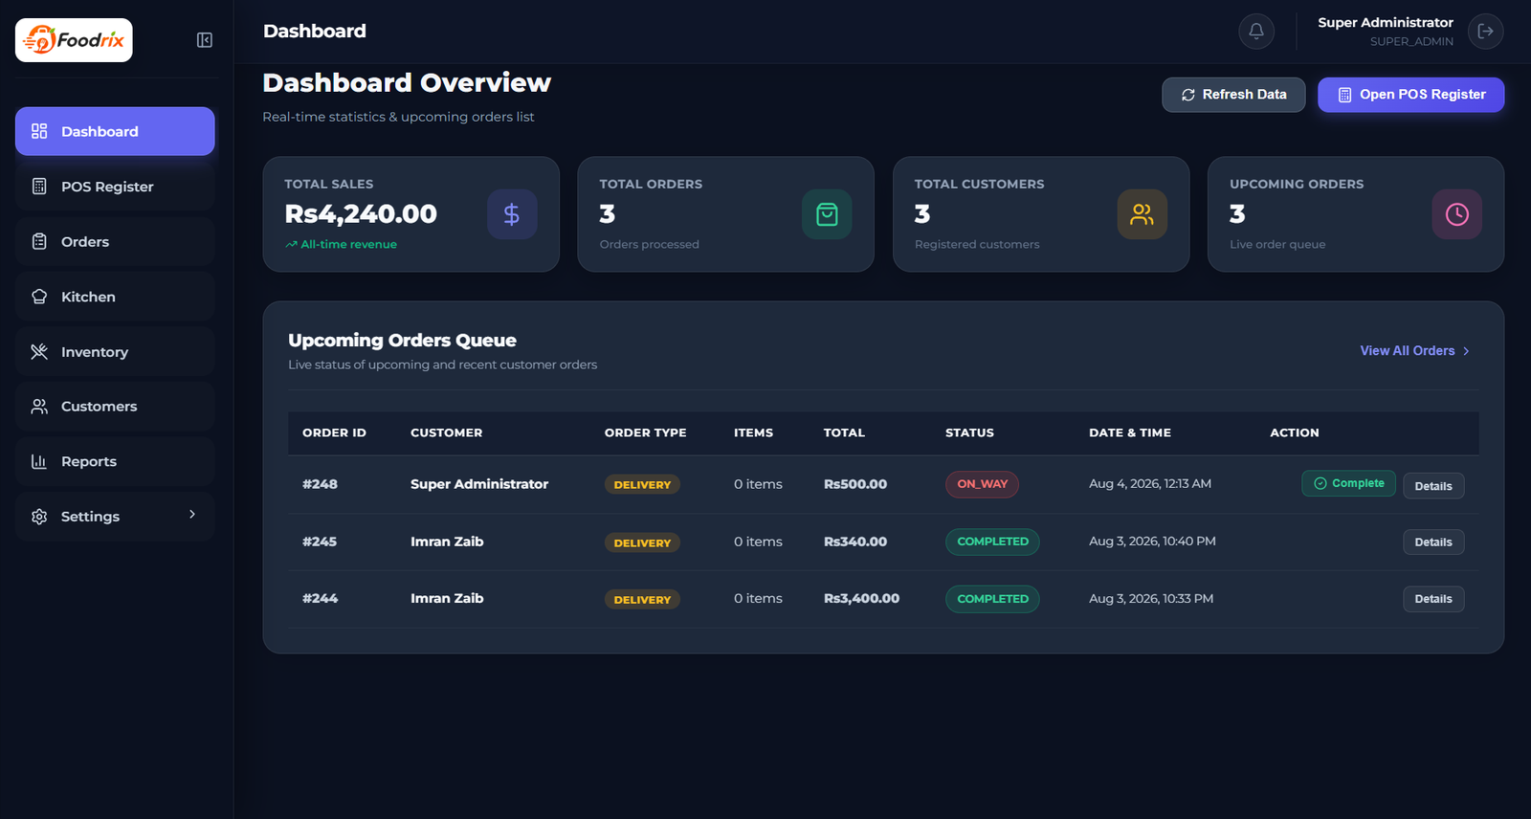This screenshot has height=819, width=1531.
Task: Click the Dashboard grid icon in sidebar
Action: pyautogui.click(x=39, y=131)
